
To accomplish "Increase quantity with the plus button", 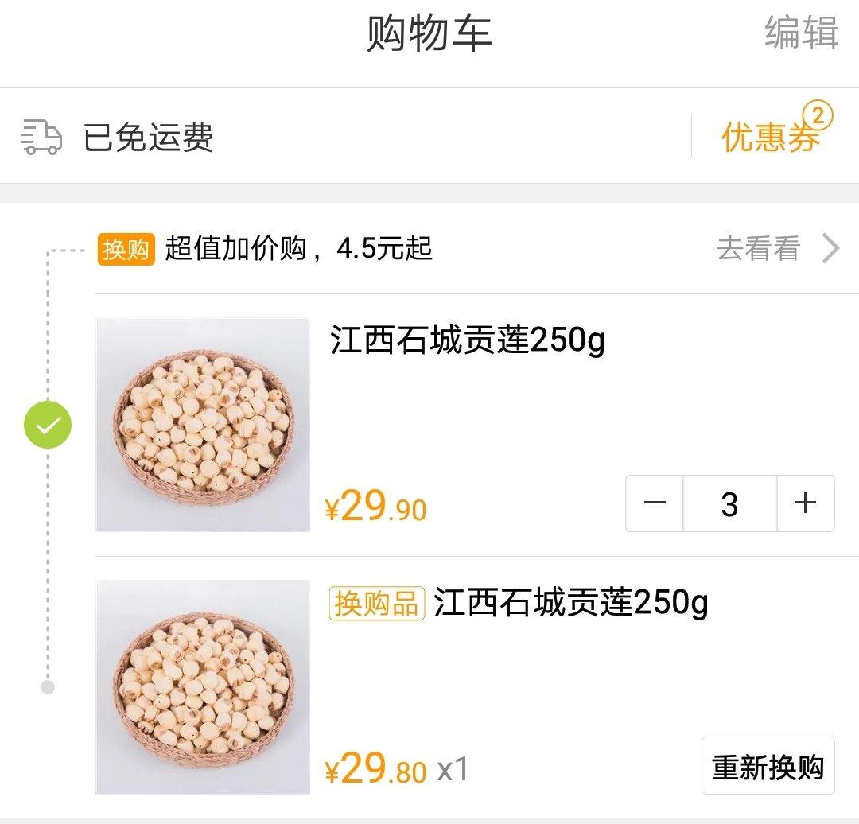I will click(x=805, y=503).
